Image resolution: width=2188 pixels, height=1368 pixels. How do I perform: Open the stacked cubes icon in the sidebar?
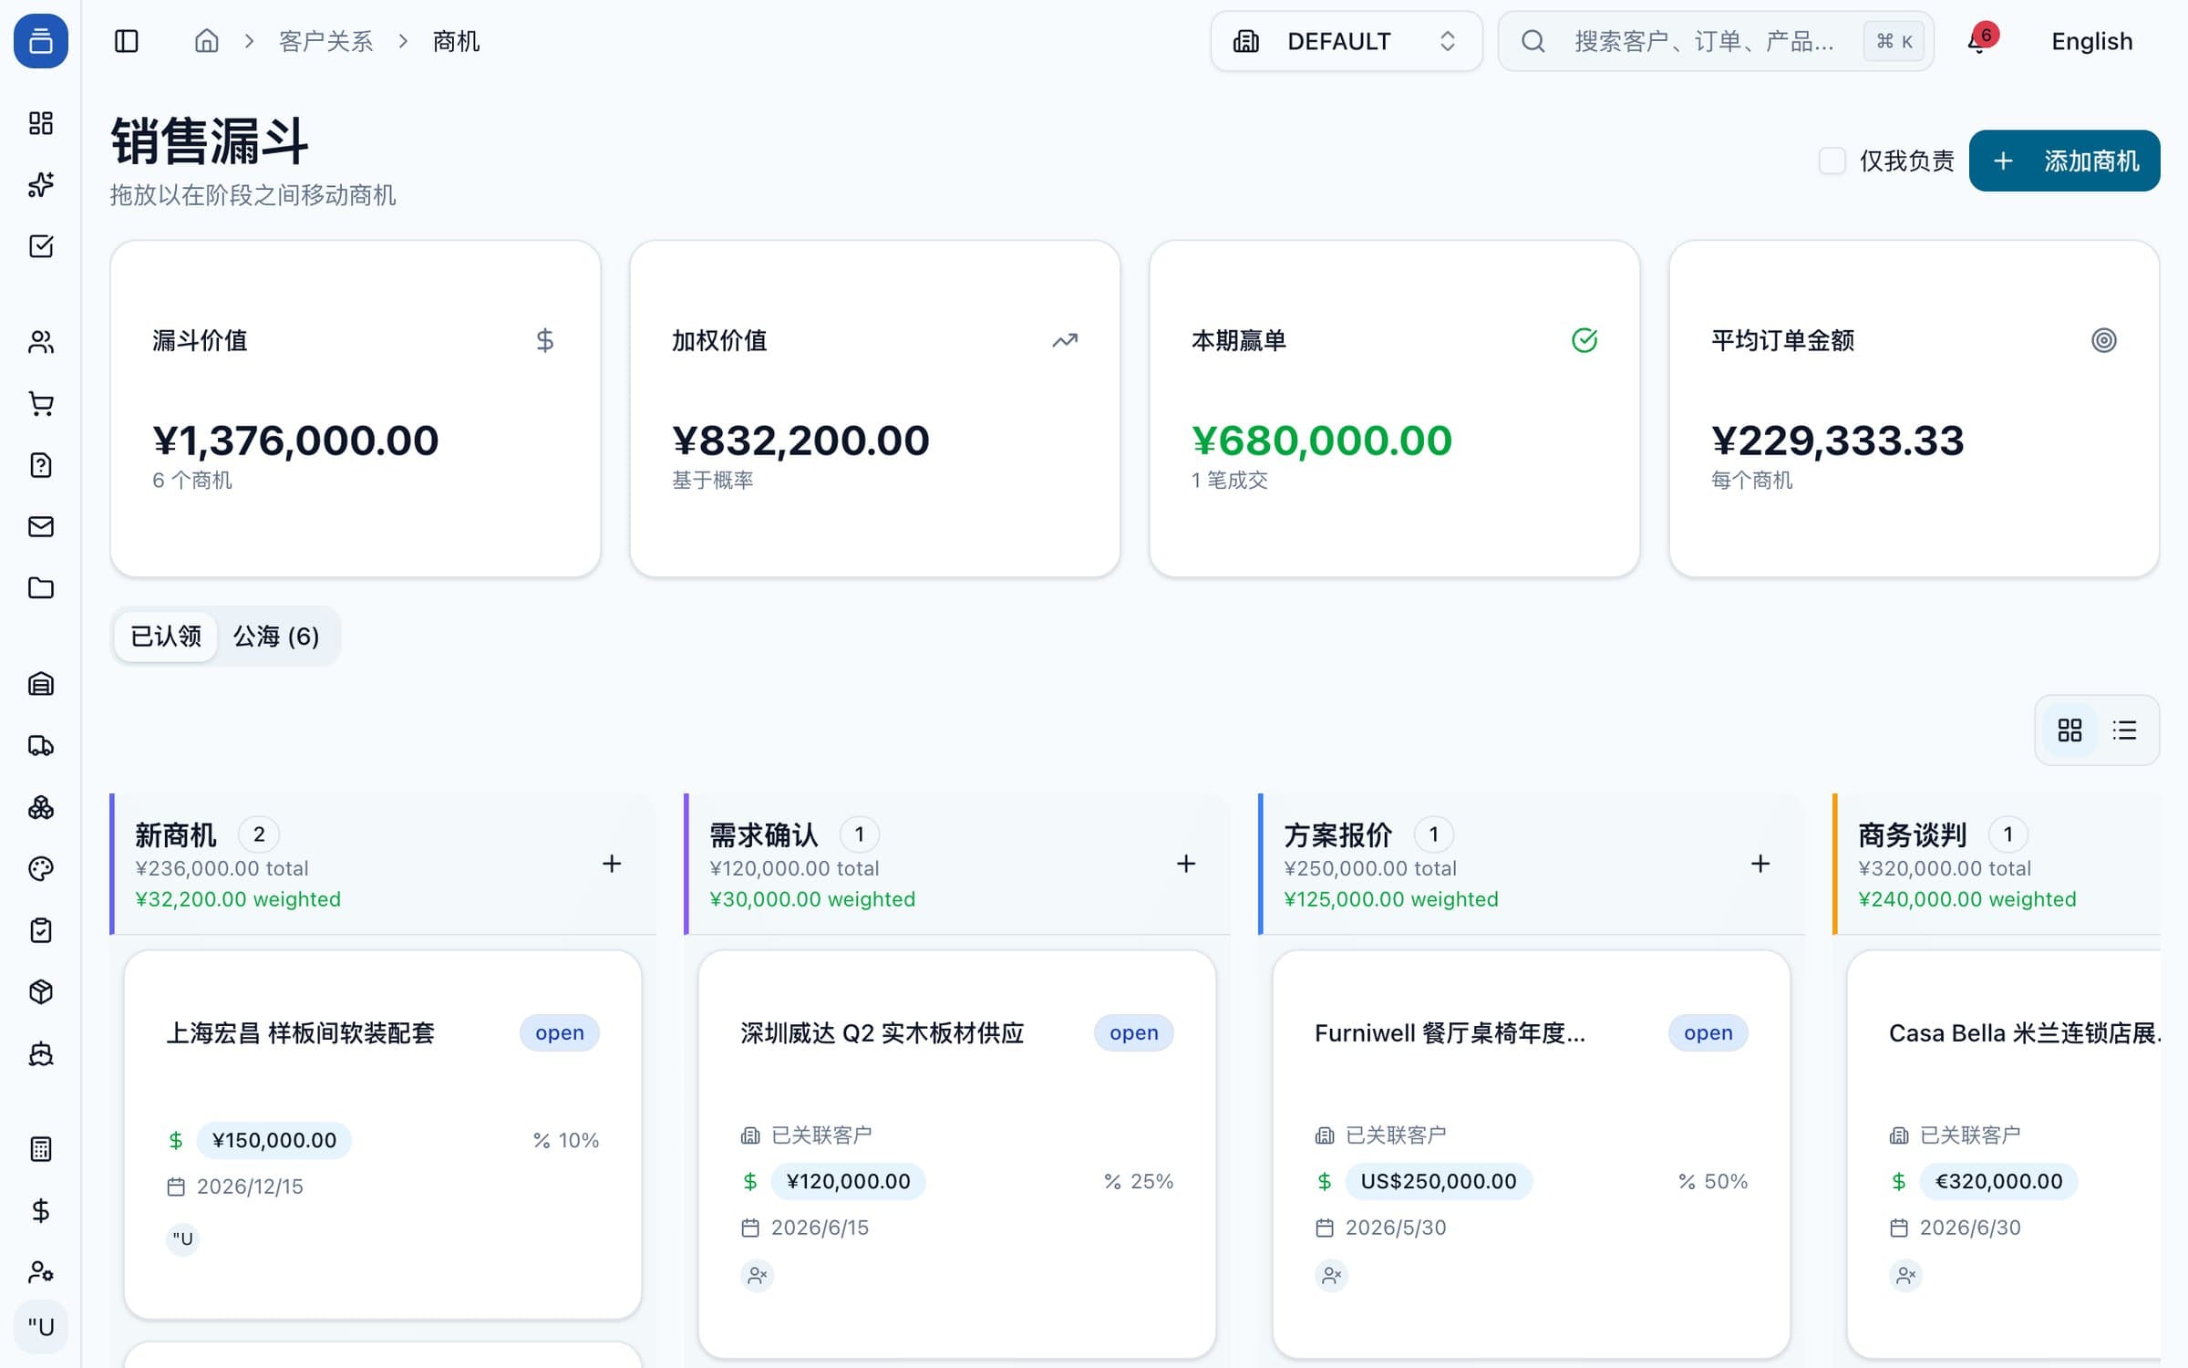point(41,807)
